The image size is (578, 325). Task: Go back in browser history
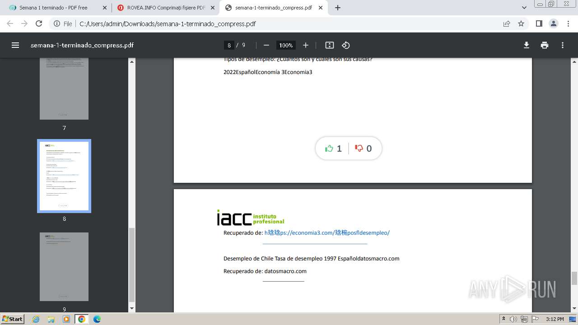click(x=10, y=24)
